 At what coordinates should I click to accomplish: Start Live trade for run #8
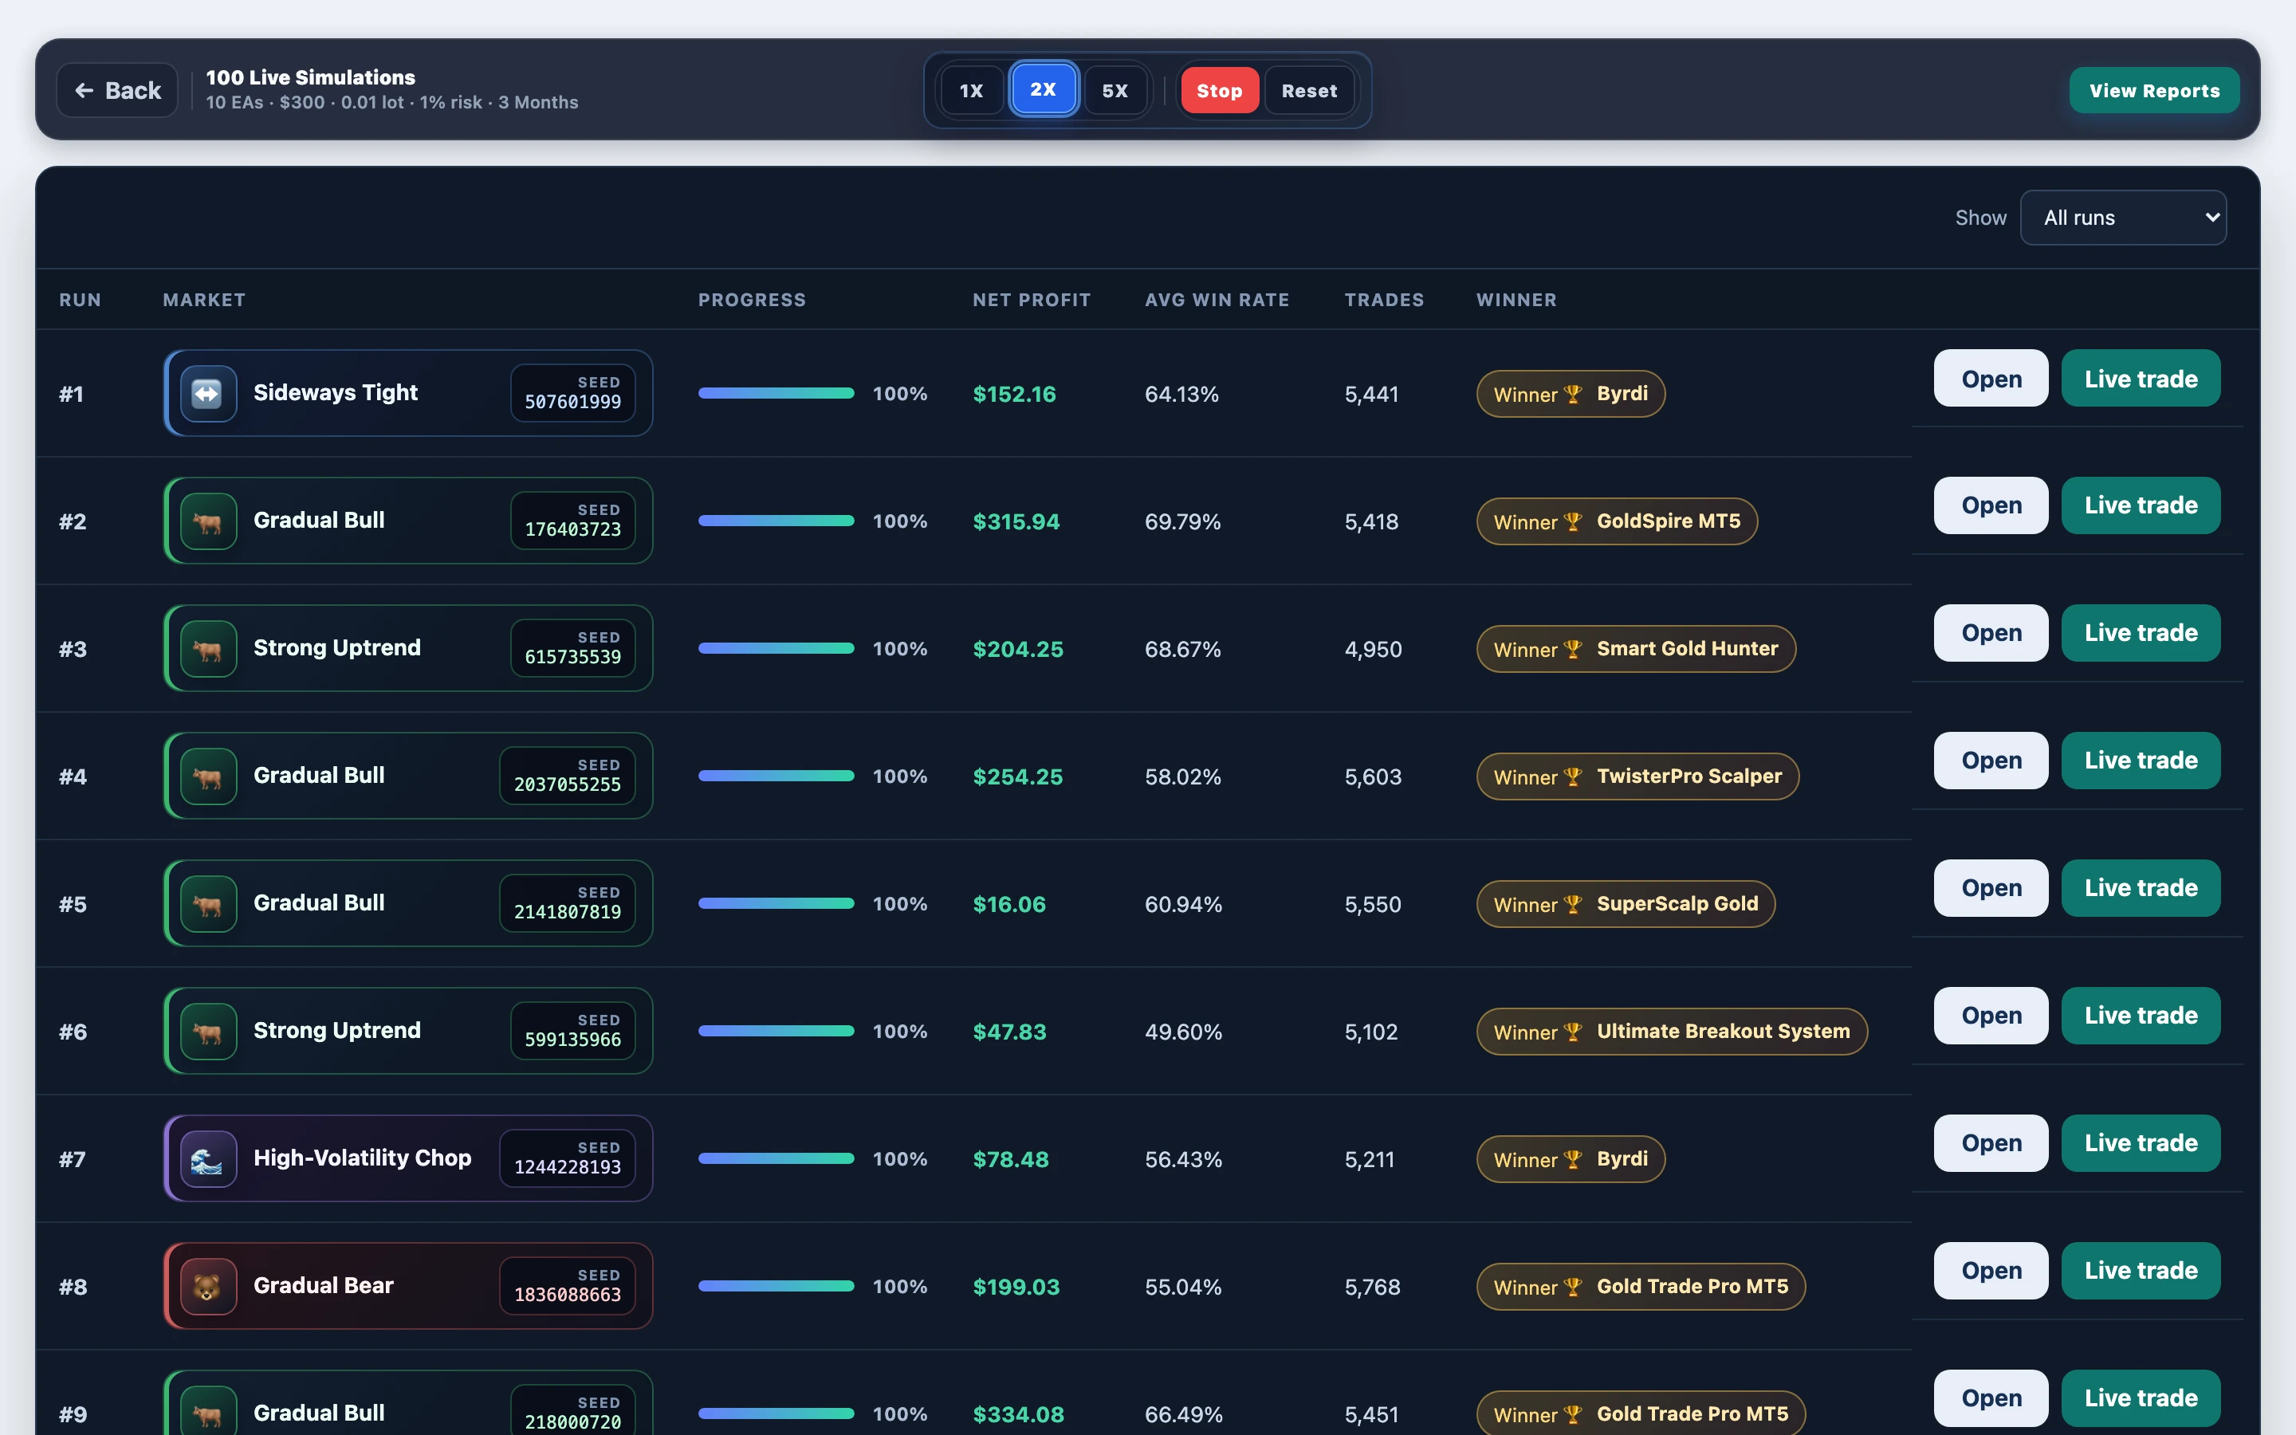(2141, 1271)
